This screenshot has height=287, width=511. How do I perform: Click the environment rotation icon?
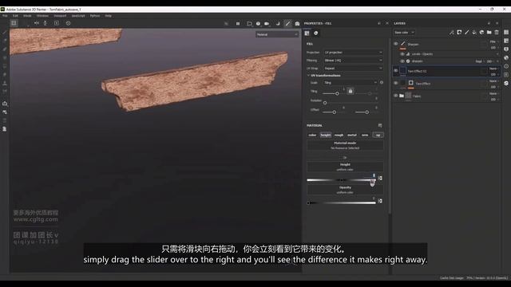point(278,23)
